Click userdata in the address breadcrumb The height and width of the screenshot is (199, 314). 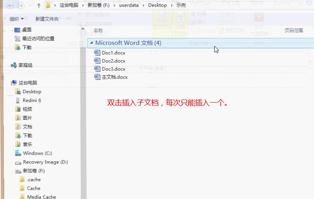coord(129,5)
